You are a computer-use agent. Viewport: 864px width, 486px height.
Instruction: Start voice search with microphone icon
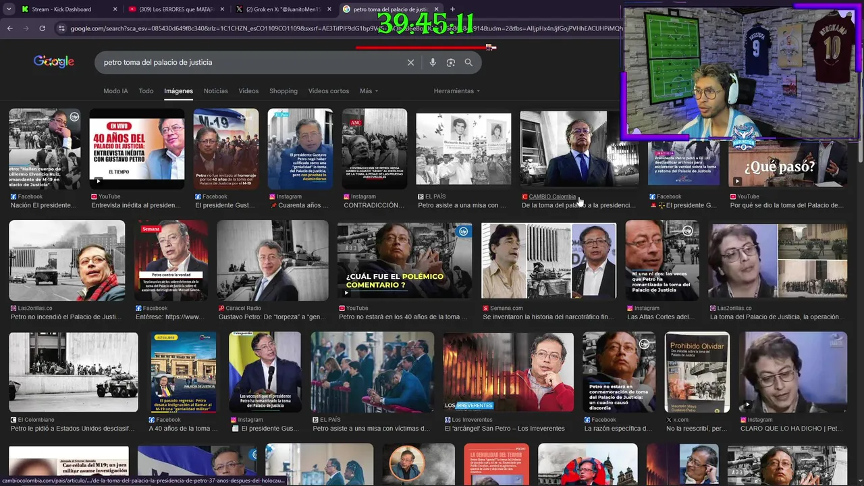[x=433, y=62]
